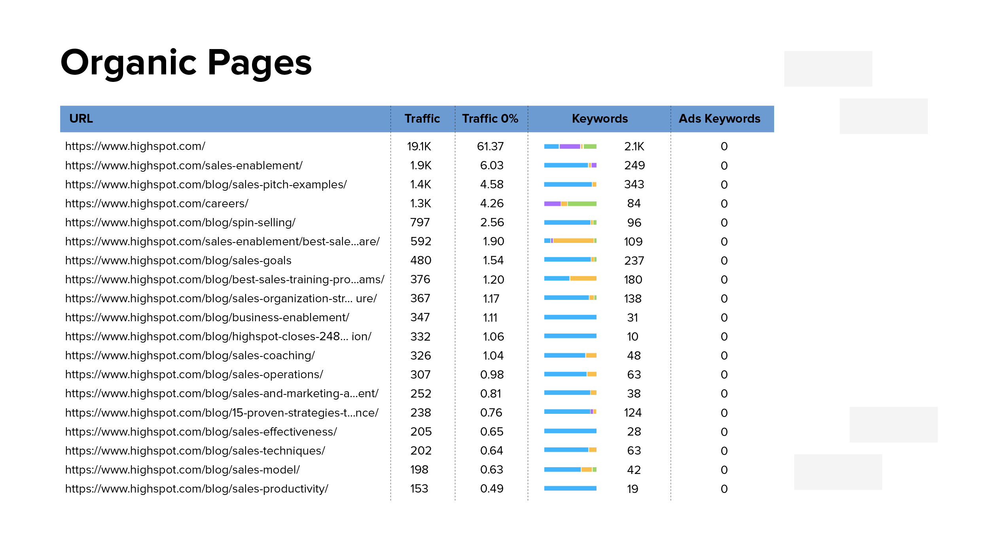Click the careers row purple-green keyword bar
The width and height of the screenshot is (981, 542).
click(x=570, y=204)
